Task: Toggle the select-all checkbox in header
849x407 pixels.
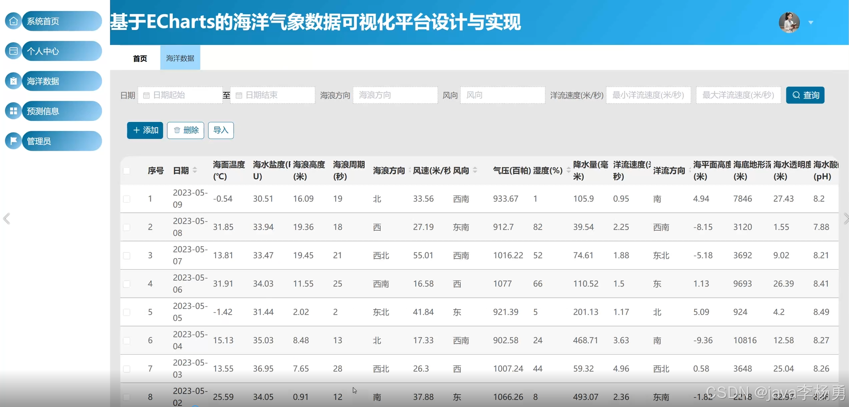Action: tap(127, 171)
